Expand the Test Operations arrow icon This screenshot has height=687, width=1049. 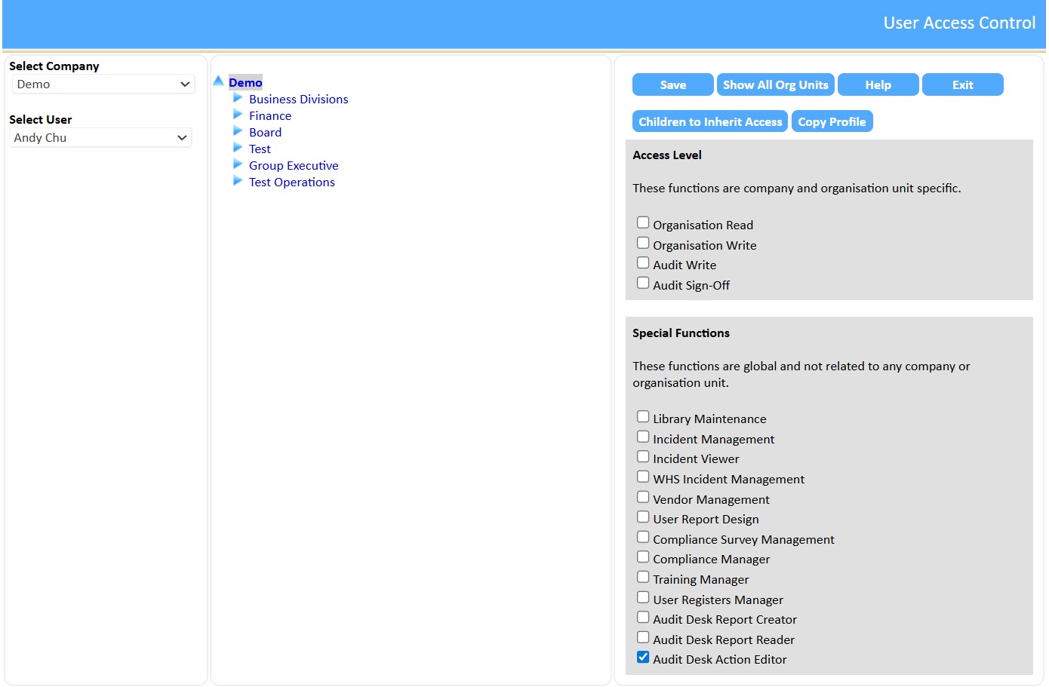point(238,181)
